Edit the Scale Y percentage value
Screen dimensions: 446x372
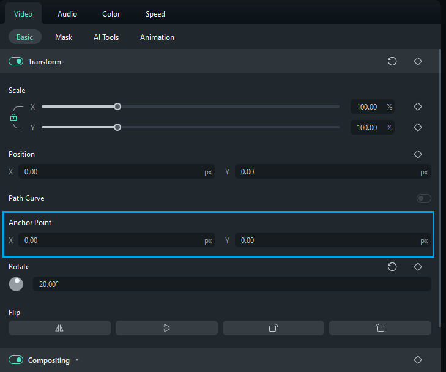point(373,127)
